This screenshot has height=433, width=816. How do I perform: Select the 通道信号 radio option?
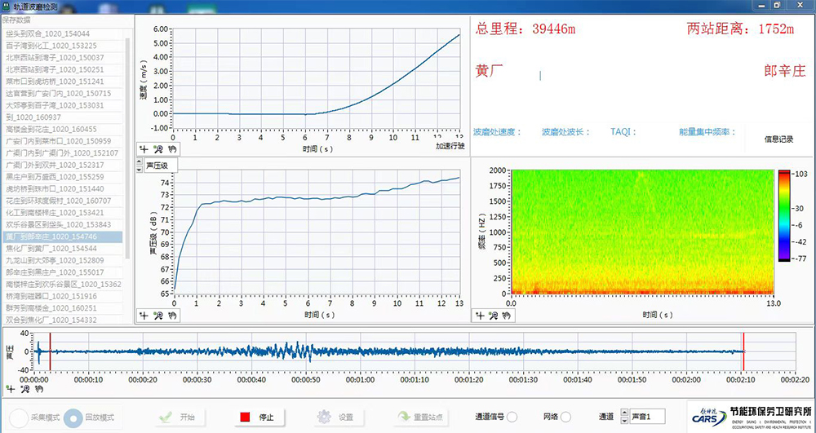[x=512, y=417]
